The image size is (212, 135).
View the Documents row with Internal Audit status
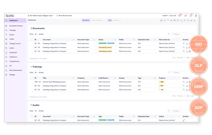(x=184, y=43)
